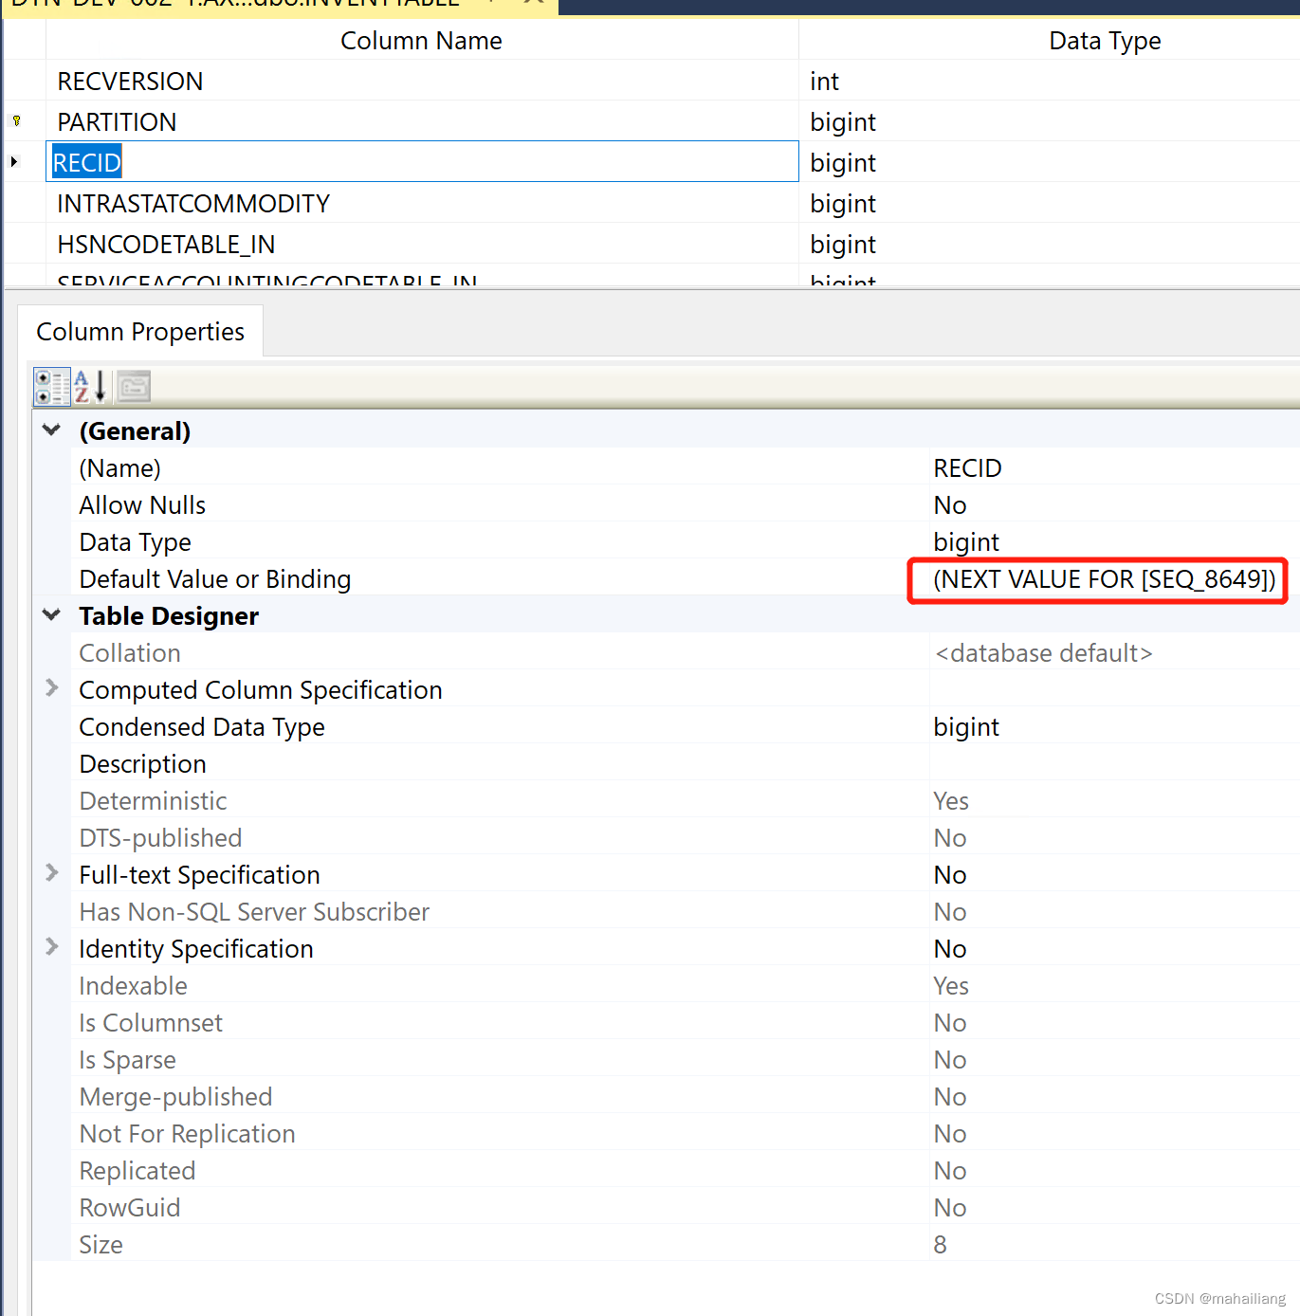Select the primary key icon beside PARTITION

coord(16,121)
